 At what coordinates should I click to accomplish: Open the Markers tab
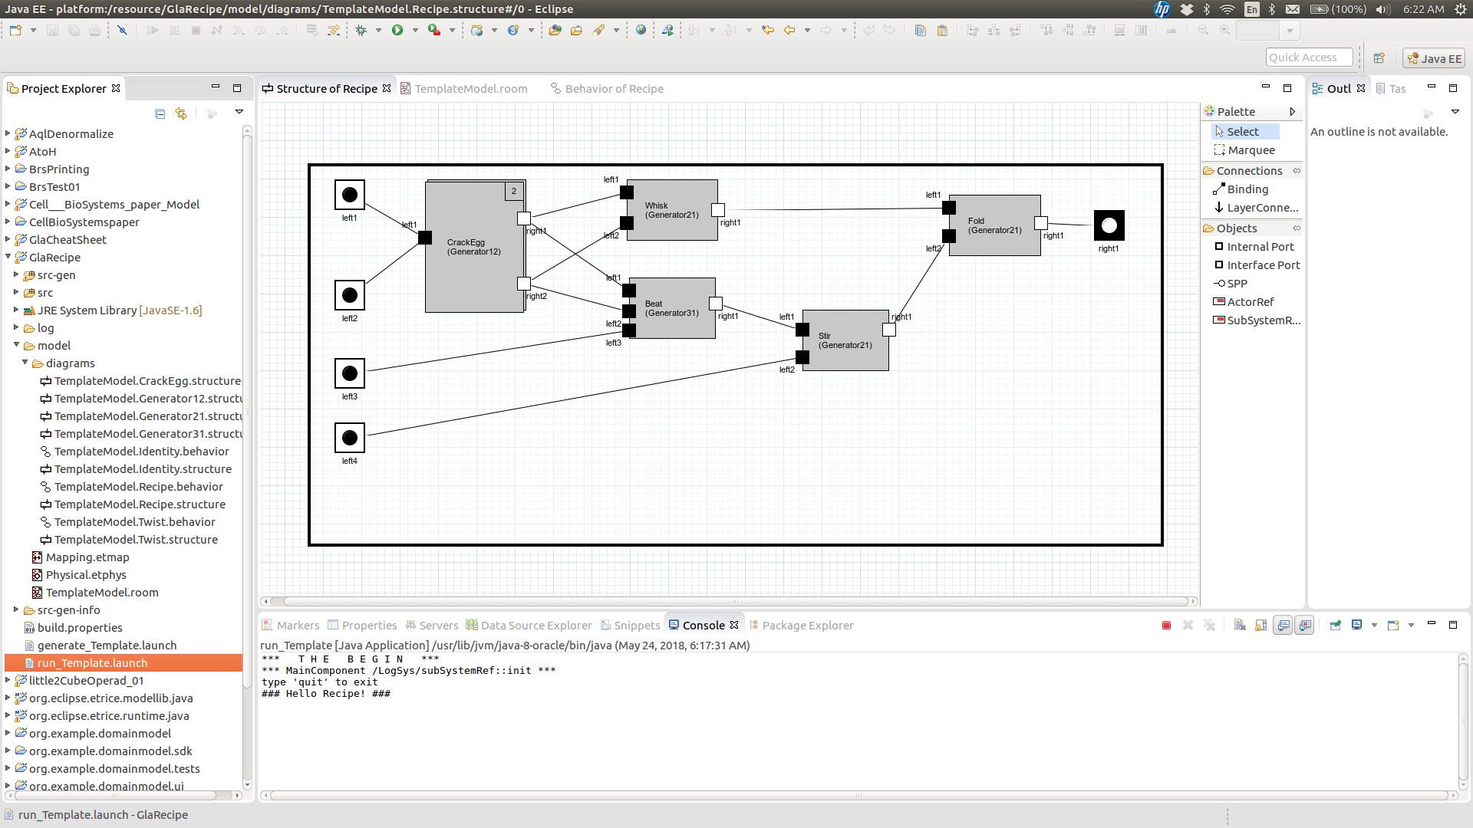point(297,626)
